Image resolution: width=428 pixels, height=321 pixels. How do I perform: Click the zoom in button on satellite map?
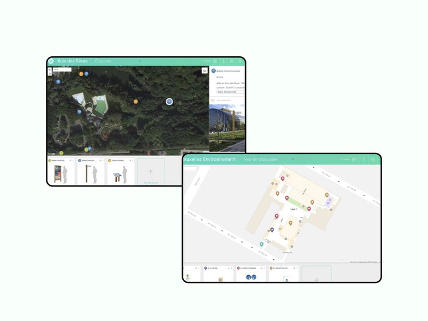(x=50, y=68)
